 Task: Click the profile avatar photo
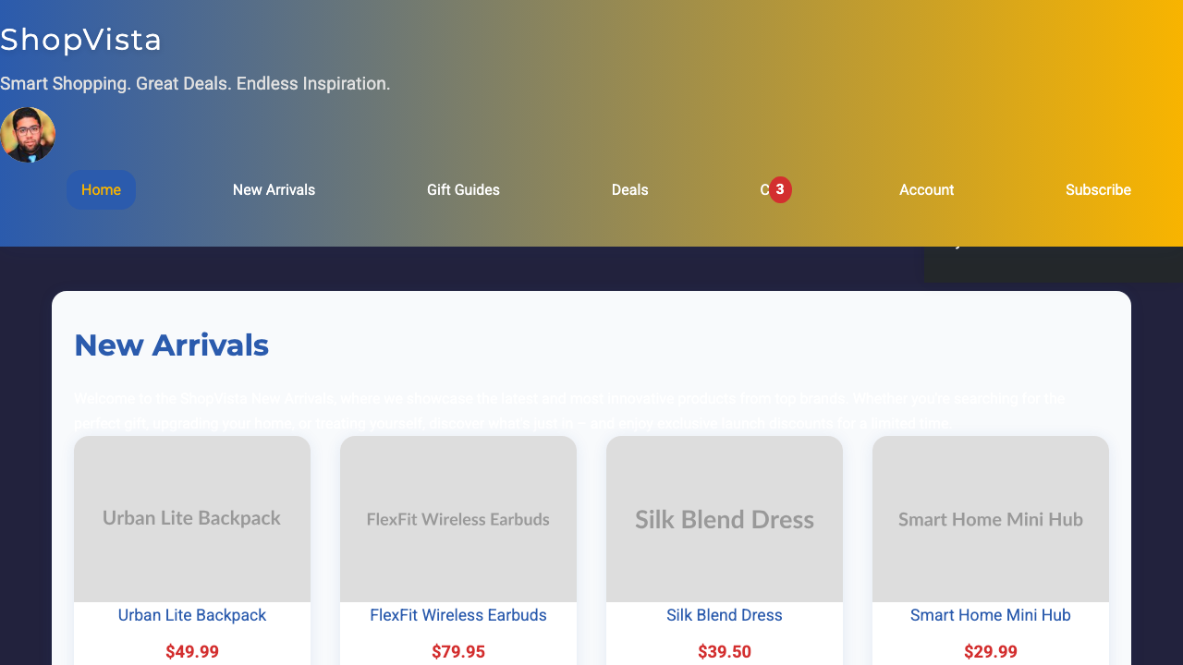coord(28,134)
